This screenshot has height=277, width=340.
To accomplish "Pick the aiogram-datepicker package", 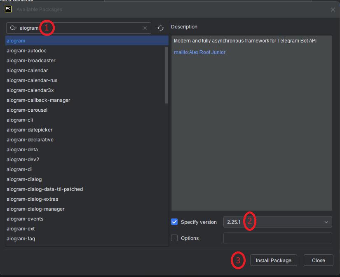I will (x=29, y=130).
